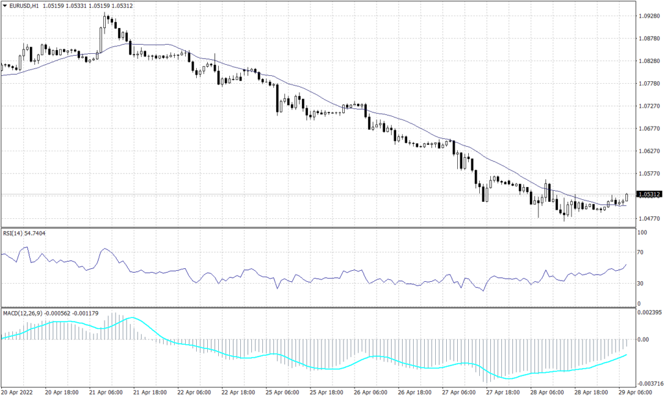Click the 1.04770 price axis label
The image size is (665, 398).
[649, 219]
